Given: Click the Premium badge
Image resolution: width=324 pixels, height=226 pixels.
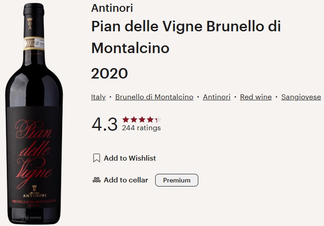Looking at the screenshot, I should pyautogui.click(x=177, y=180).
